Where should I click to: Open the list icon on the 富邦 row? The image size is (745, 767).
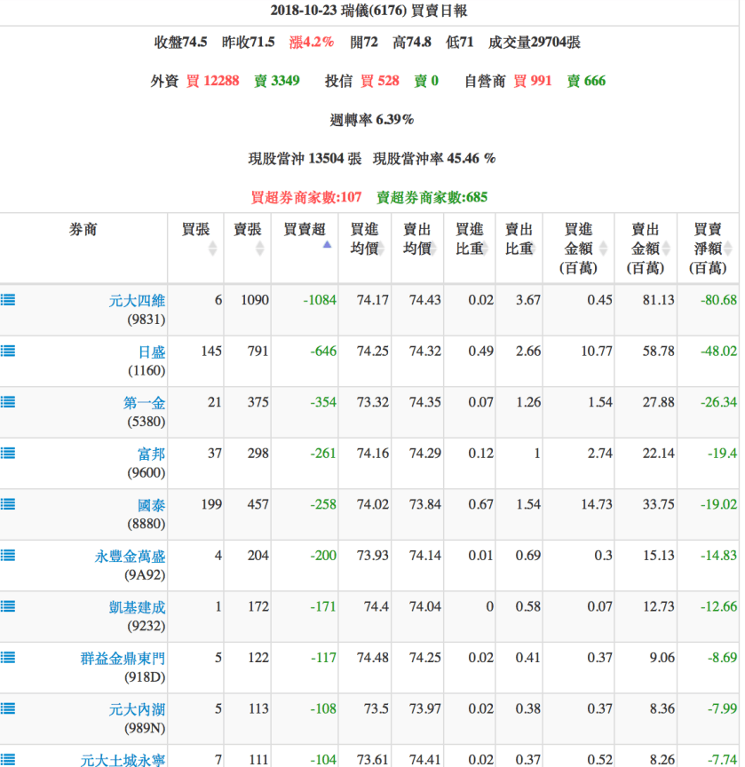[7, 453]
